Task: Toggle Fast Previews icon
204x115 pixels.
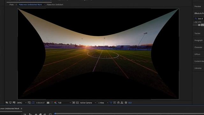Action: tap(74, 103)
